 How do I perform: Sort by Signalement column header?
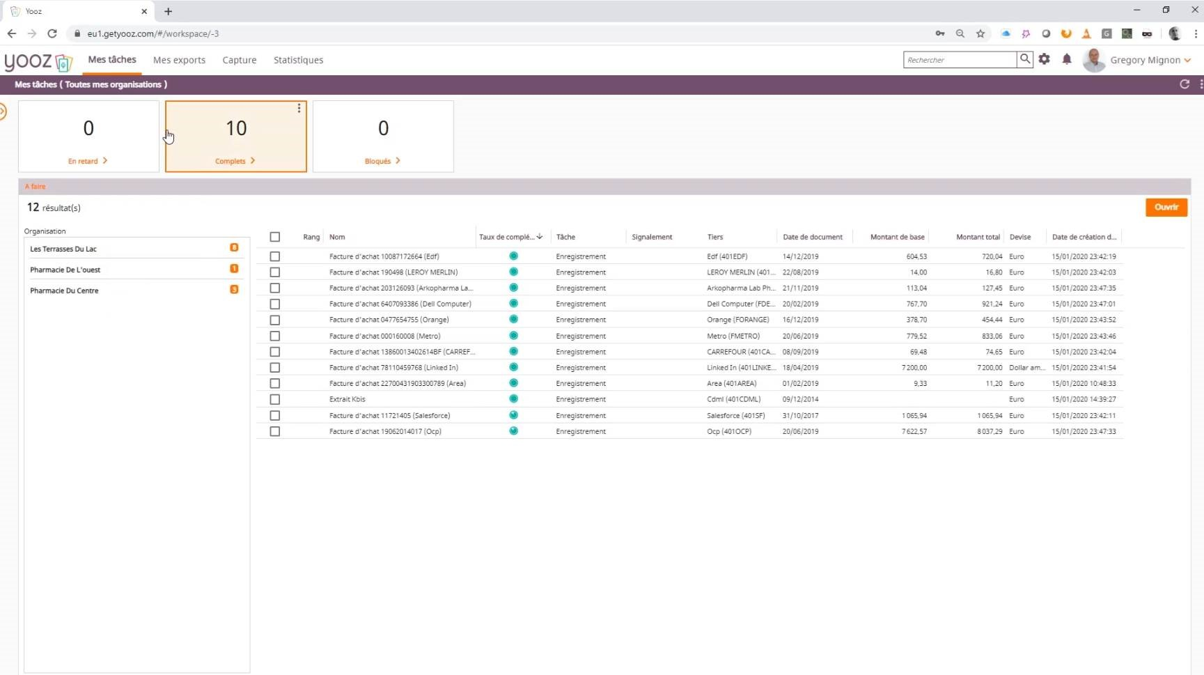(652, 237)
